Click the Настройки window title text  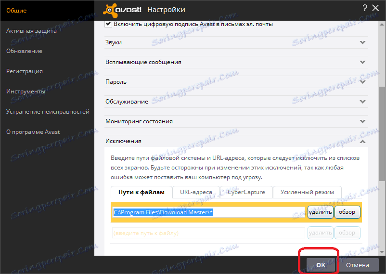pos(166,10)
